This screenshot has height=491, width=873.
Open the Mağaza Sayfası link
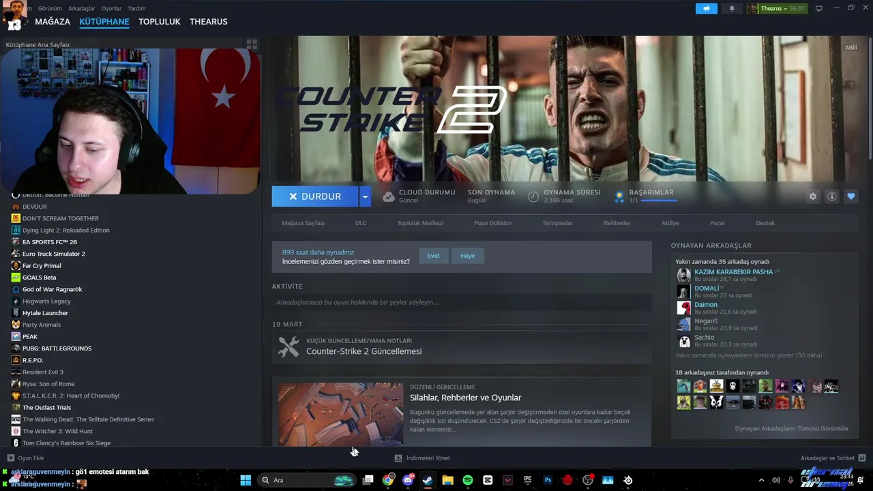(303, 223)
